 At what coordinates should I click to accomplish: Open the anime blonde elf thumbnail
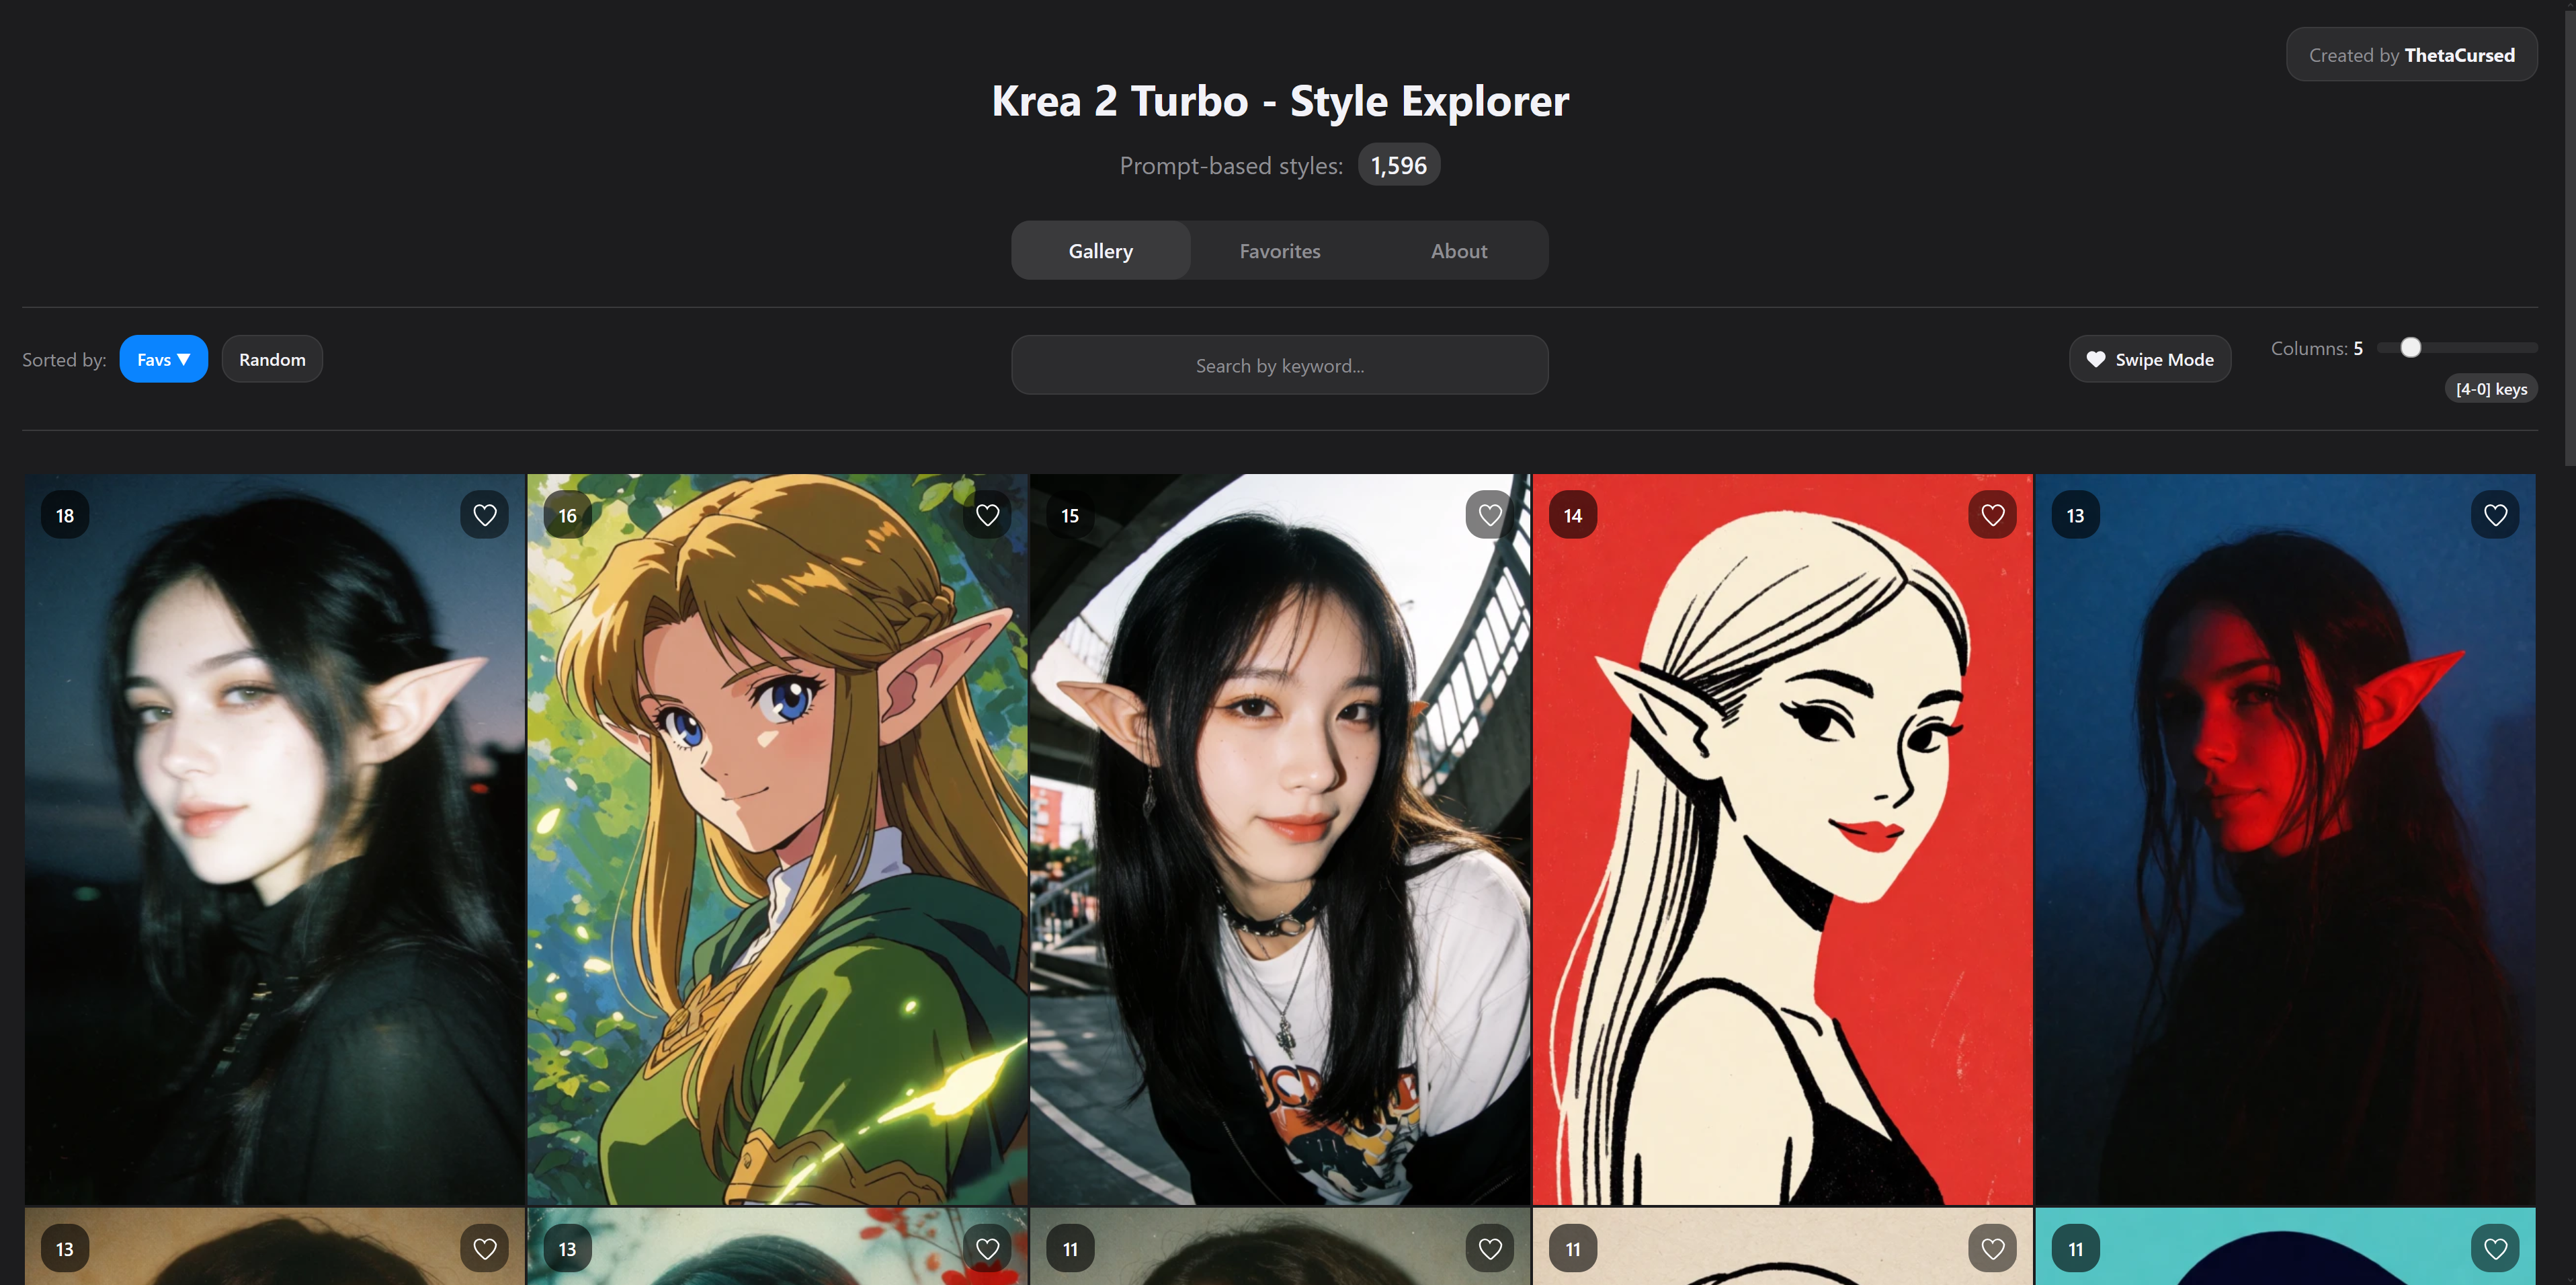(778, 840)
